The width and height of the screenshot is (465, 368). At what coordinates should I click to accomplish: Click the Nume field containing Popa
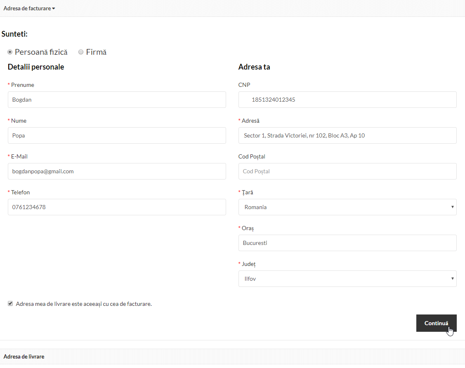117,135
